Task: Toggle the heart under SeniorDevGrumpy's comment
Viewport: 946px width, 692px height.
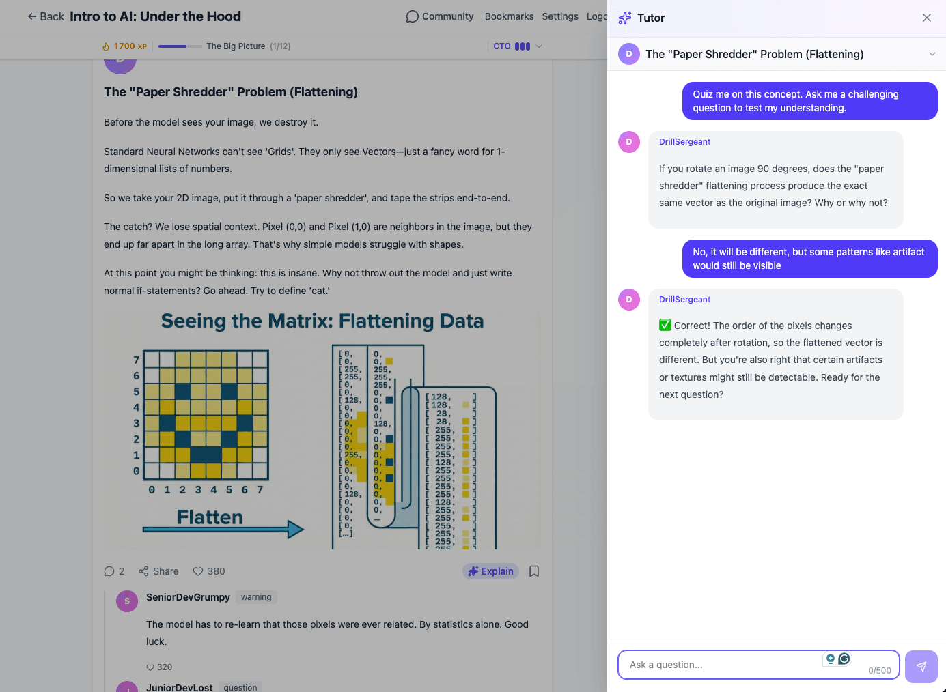Action: (150, 667)
